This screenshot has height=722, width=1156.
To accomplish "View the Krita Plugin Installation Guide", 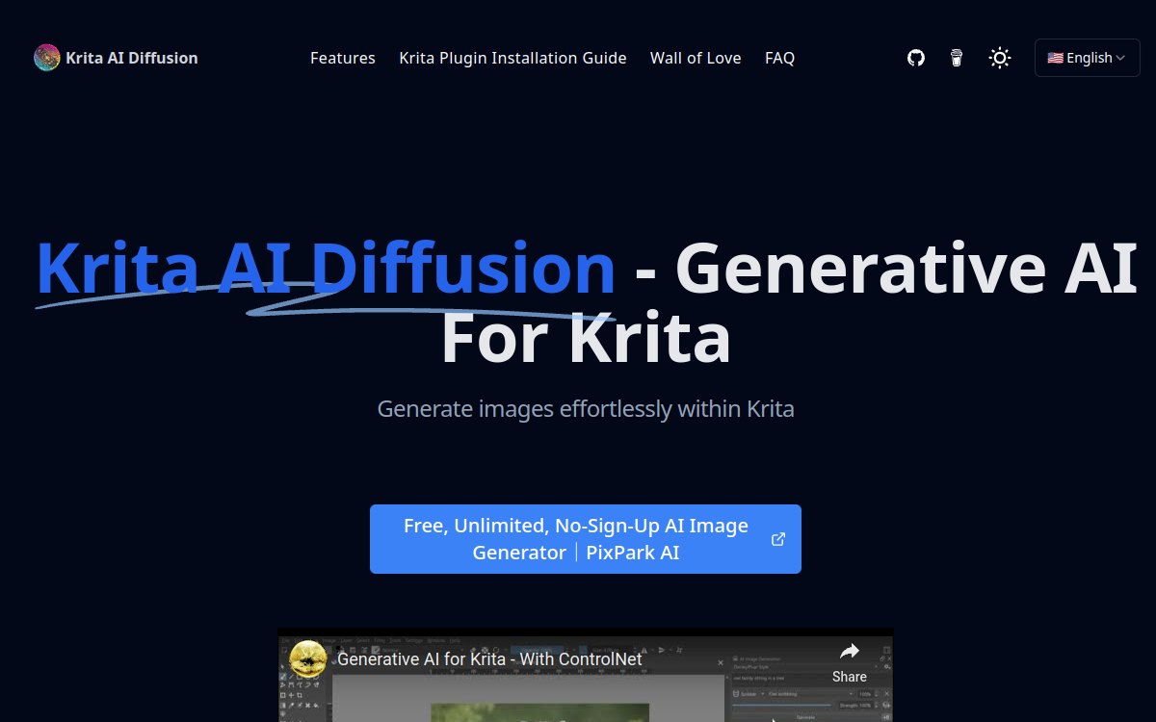I will tap(512, 58).
